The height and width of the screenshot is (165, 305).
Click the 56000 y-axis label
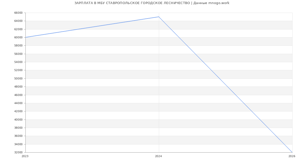(18, 54)
